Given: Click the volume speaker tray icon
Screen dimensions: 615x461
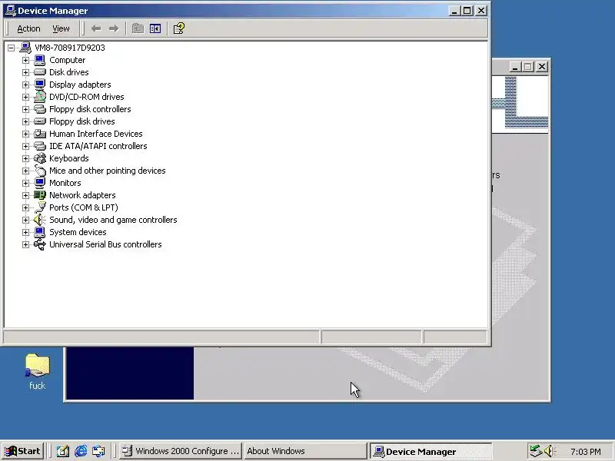Looking at the screenshot, I should (x=550, y=451).
